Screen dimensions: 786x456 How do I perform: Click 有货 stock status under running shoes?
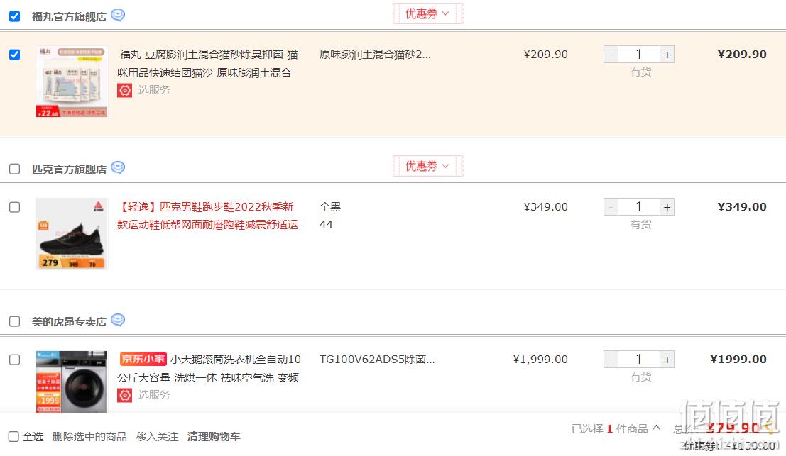click(640, 225)
